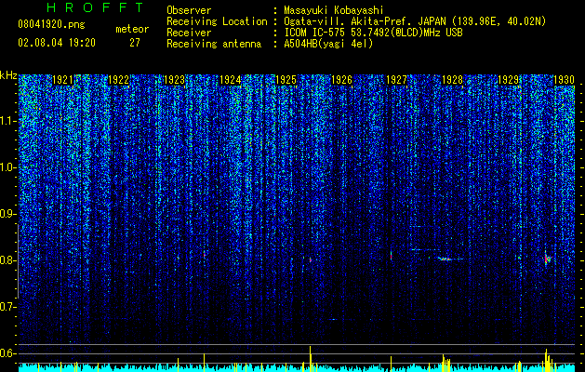This screenshot has height=372, width=585.
Task: Click the A504HB(yagi 4el) antenna text
Action: point(328,44)
